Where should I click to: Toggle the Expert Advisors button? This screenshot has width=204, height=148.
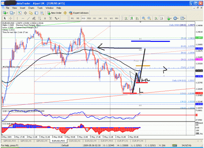[x=79, y=13]
